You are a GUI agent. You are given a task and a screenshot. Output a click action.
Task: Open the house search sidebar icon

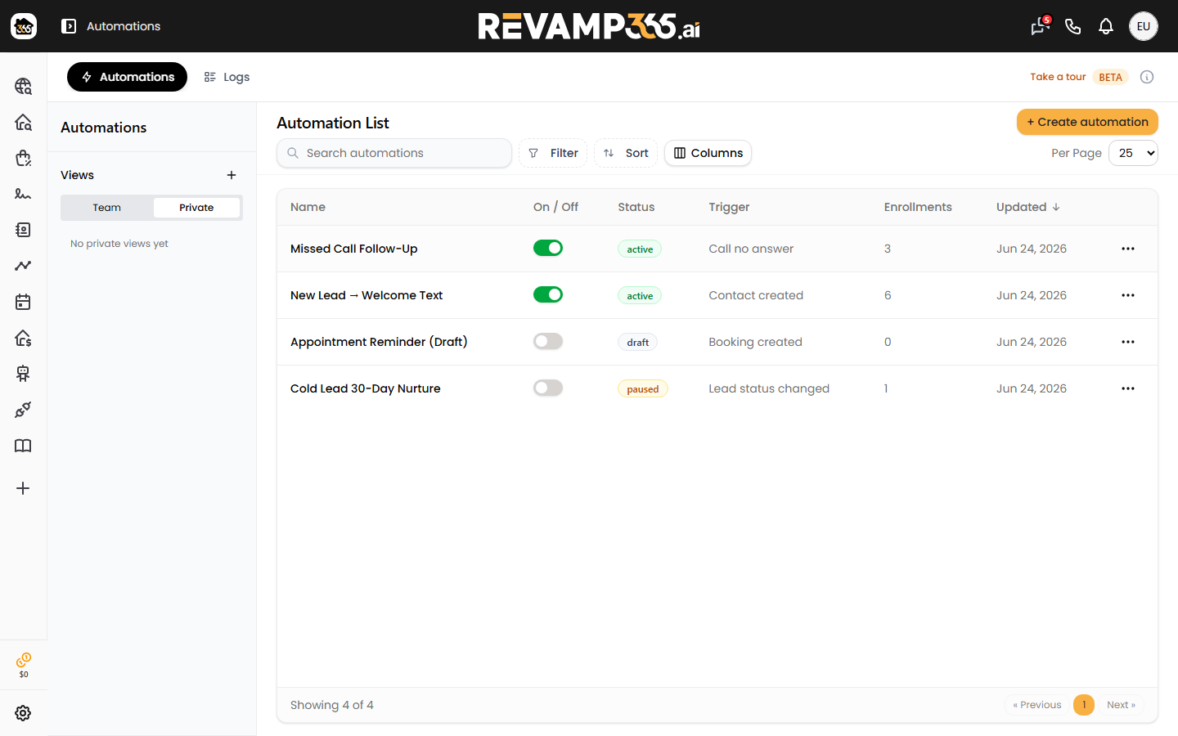pos(23,122)
